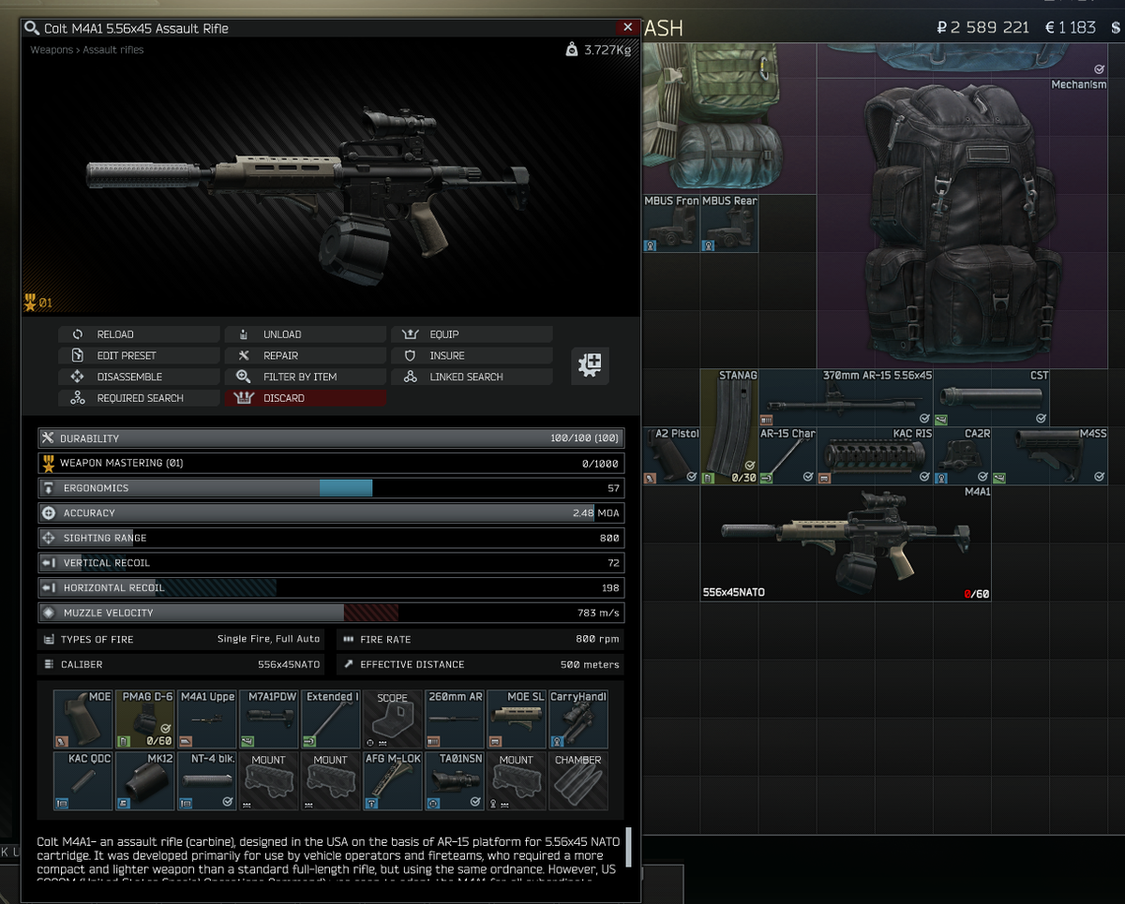1125x904 pixels.
Task: Click the RELOAD action button
Action: point(139,334)
